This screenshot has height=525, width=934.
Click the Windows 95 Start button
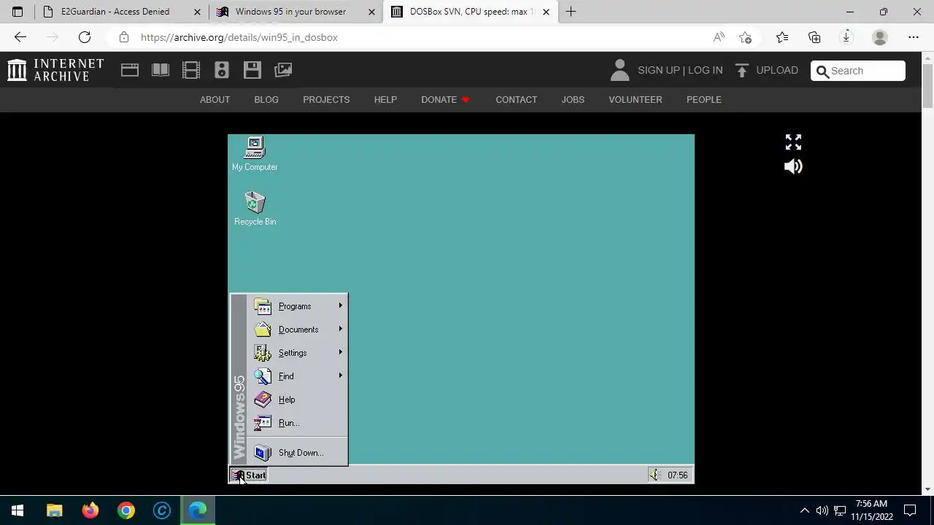[x=249, y=475]
